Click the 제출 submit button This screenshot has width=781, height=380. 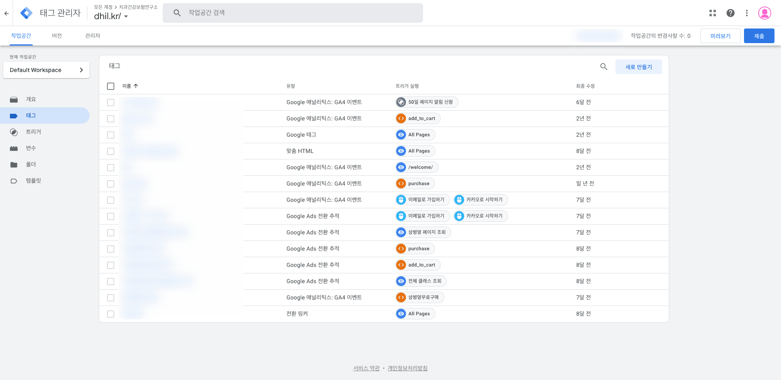click(759, 36)
